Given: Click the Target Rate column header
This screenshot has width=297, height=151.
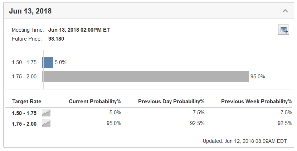Looking at the screenshot, I should pos(27,101).
